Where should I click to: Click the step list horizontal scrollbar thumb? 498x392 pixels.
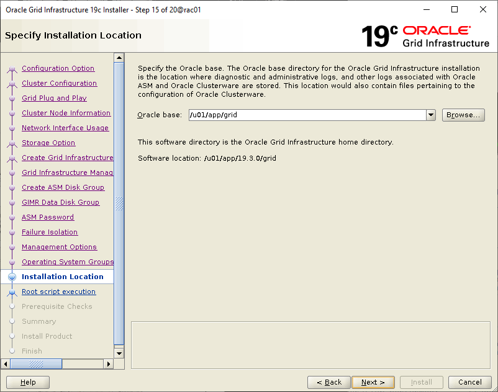[x=36, y=363]
